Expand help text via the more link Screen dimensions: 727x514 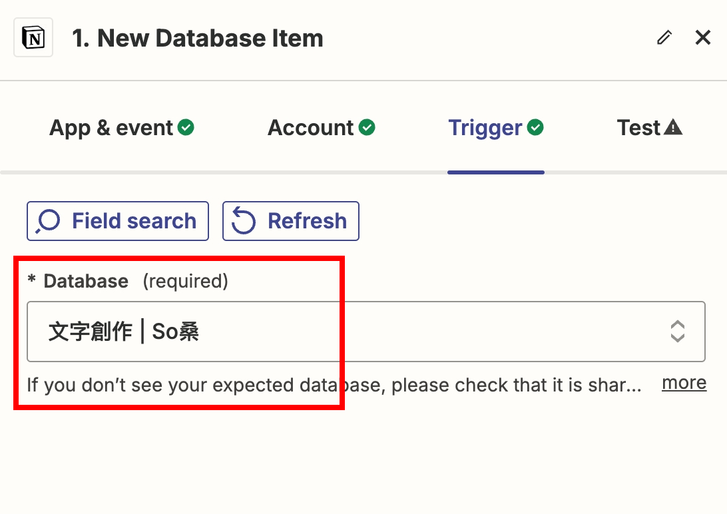point(684,383)
